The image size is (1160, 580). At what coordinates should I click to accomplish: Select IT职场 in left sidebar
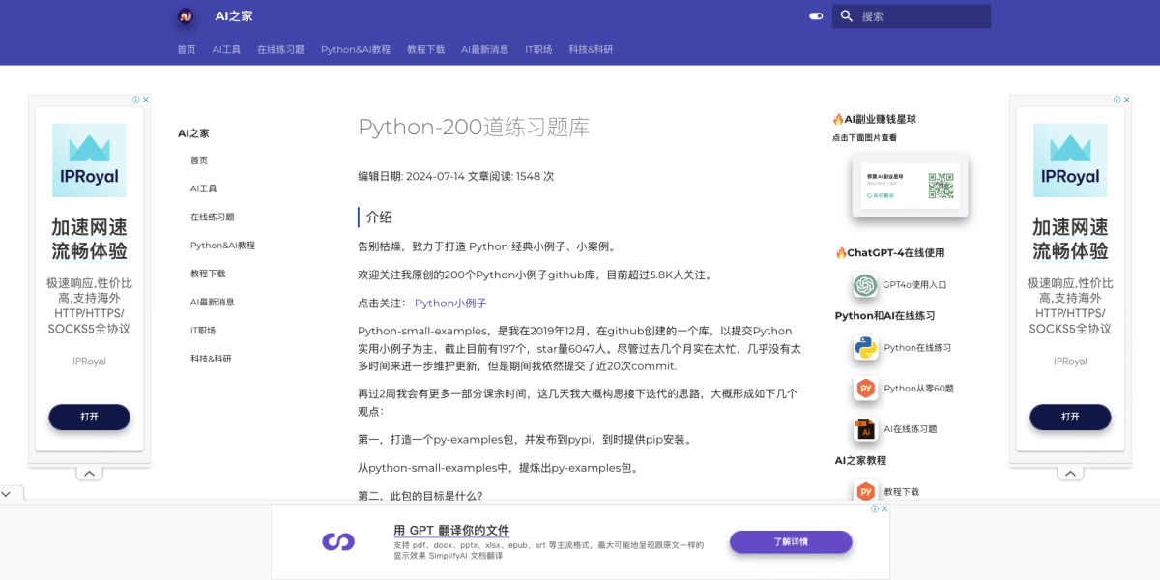coord(203,331)
